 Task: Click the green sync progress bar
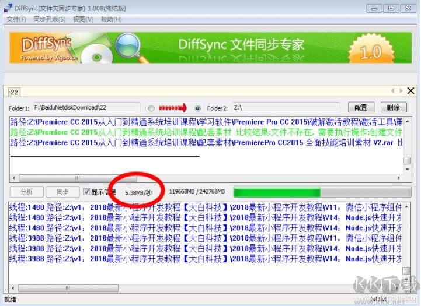(x=322, y=192)
